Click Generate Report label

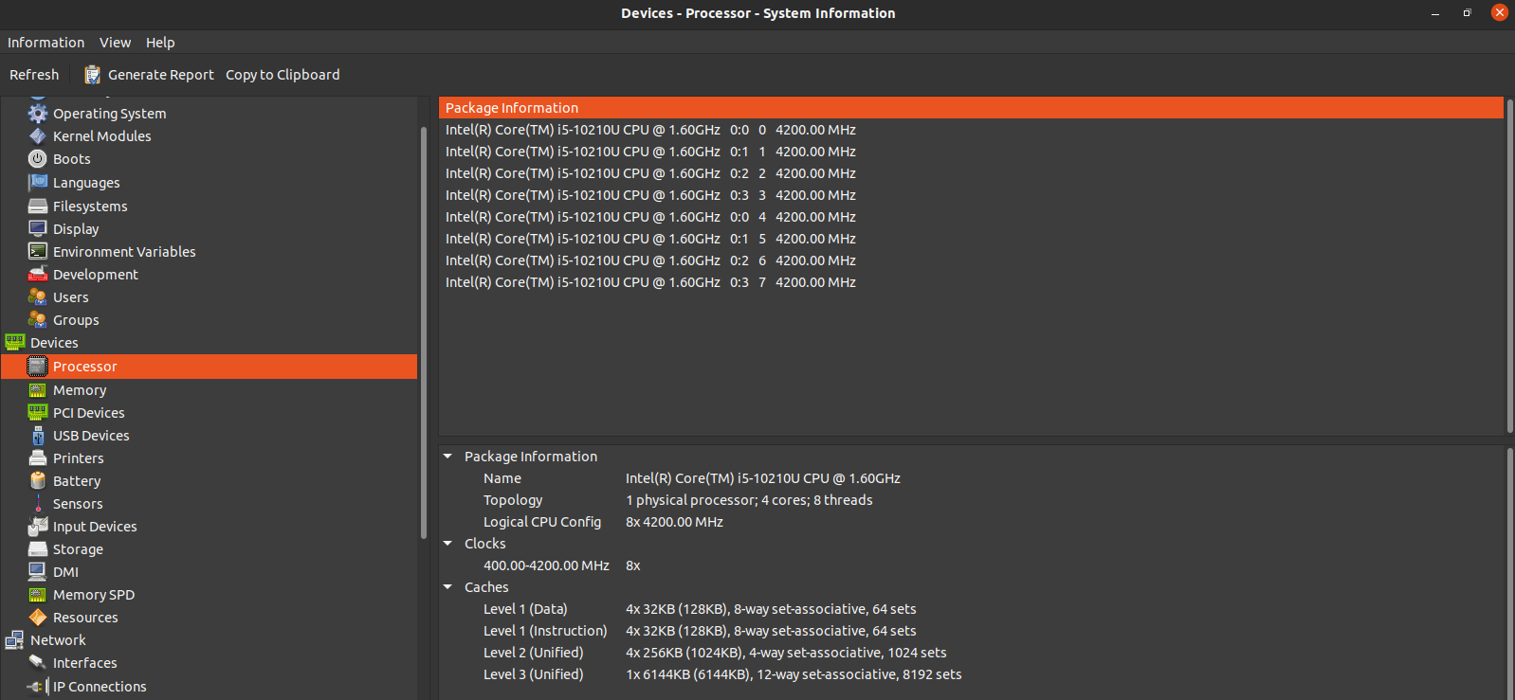161,75
